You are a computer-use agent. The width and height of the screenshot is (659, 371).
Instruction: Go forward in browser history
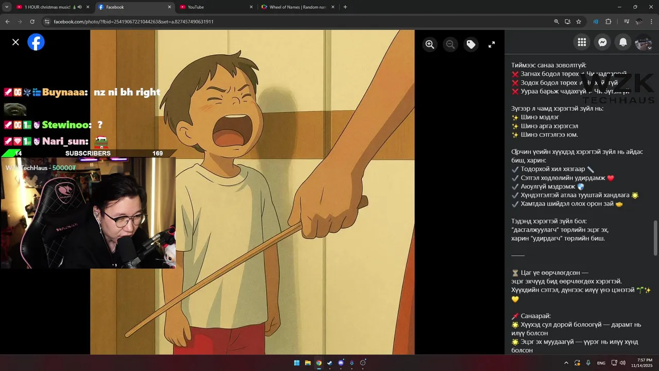pyautogui.click(x=20, y=22)
